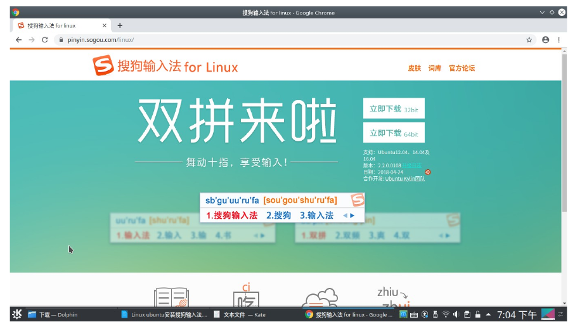Click the Sogou S logo in header
Viewport: 575px width, 329px height.
103,65
